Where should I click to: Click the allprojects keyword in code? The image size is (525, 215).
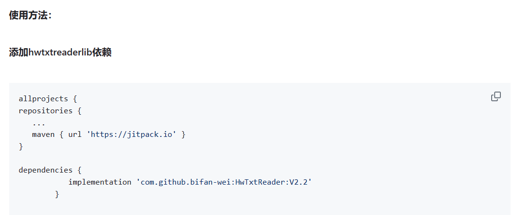pos(43,99)
